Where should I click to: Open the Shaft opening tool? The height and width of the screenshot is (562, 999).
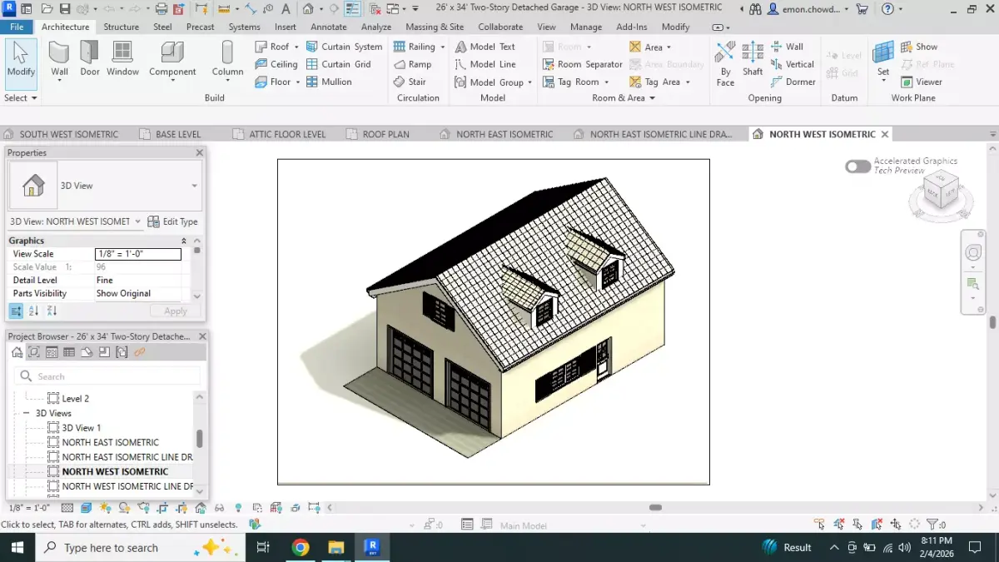(753, 58)
